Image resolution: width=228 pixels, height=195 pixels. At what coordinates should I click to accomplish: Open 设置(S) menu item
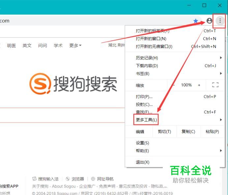coord(175,143)
